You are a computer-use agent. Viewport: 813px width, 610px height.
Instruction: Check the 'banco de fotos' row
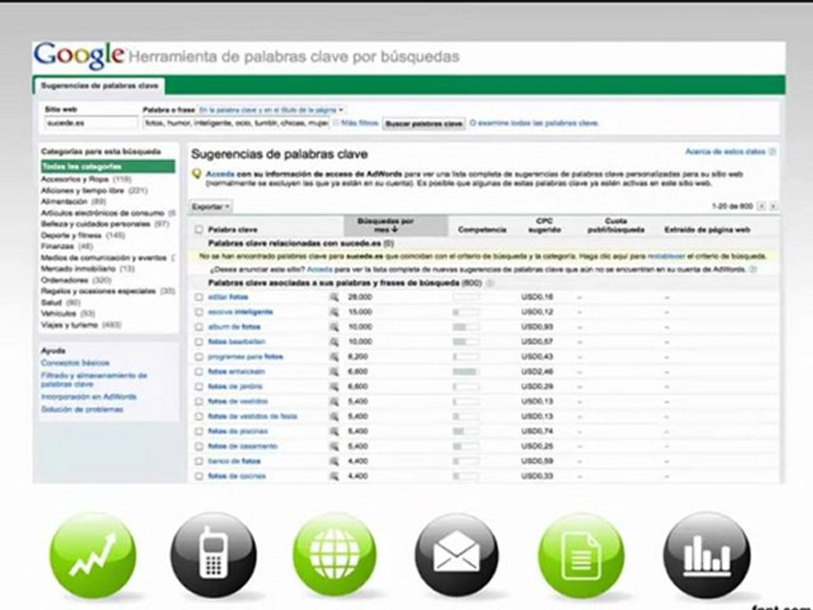point(198,461)
